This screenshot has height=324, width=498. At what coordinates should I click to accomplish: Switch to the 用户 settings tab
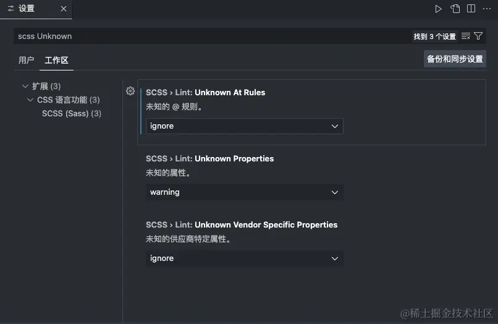26,60
